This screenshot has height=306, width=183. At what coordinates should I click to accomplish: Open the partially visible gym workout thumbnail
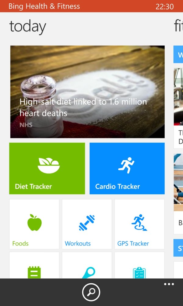point(178,97)
